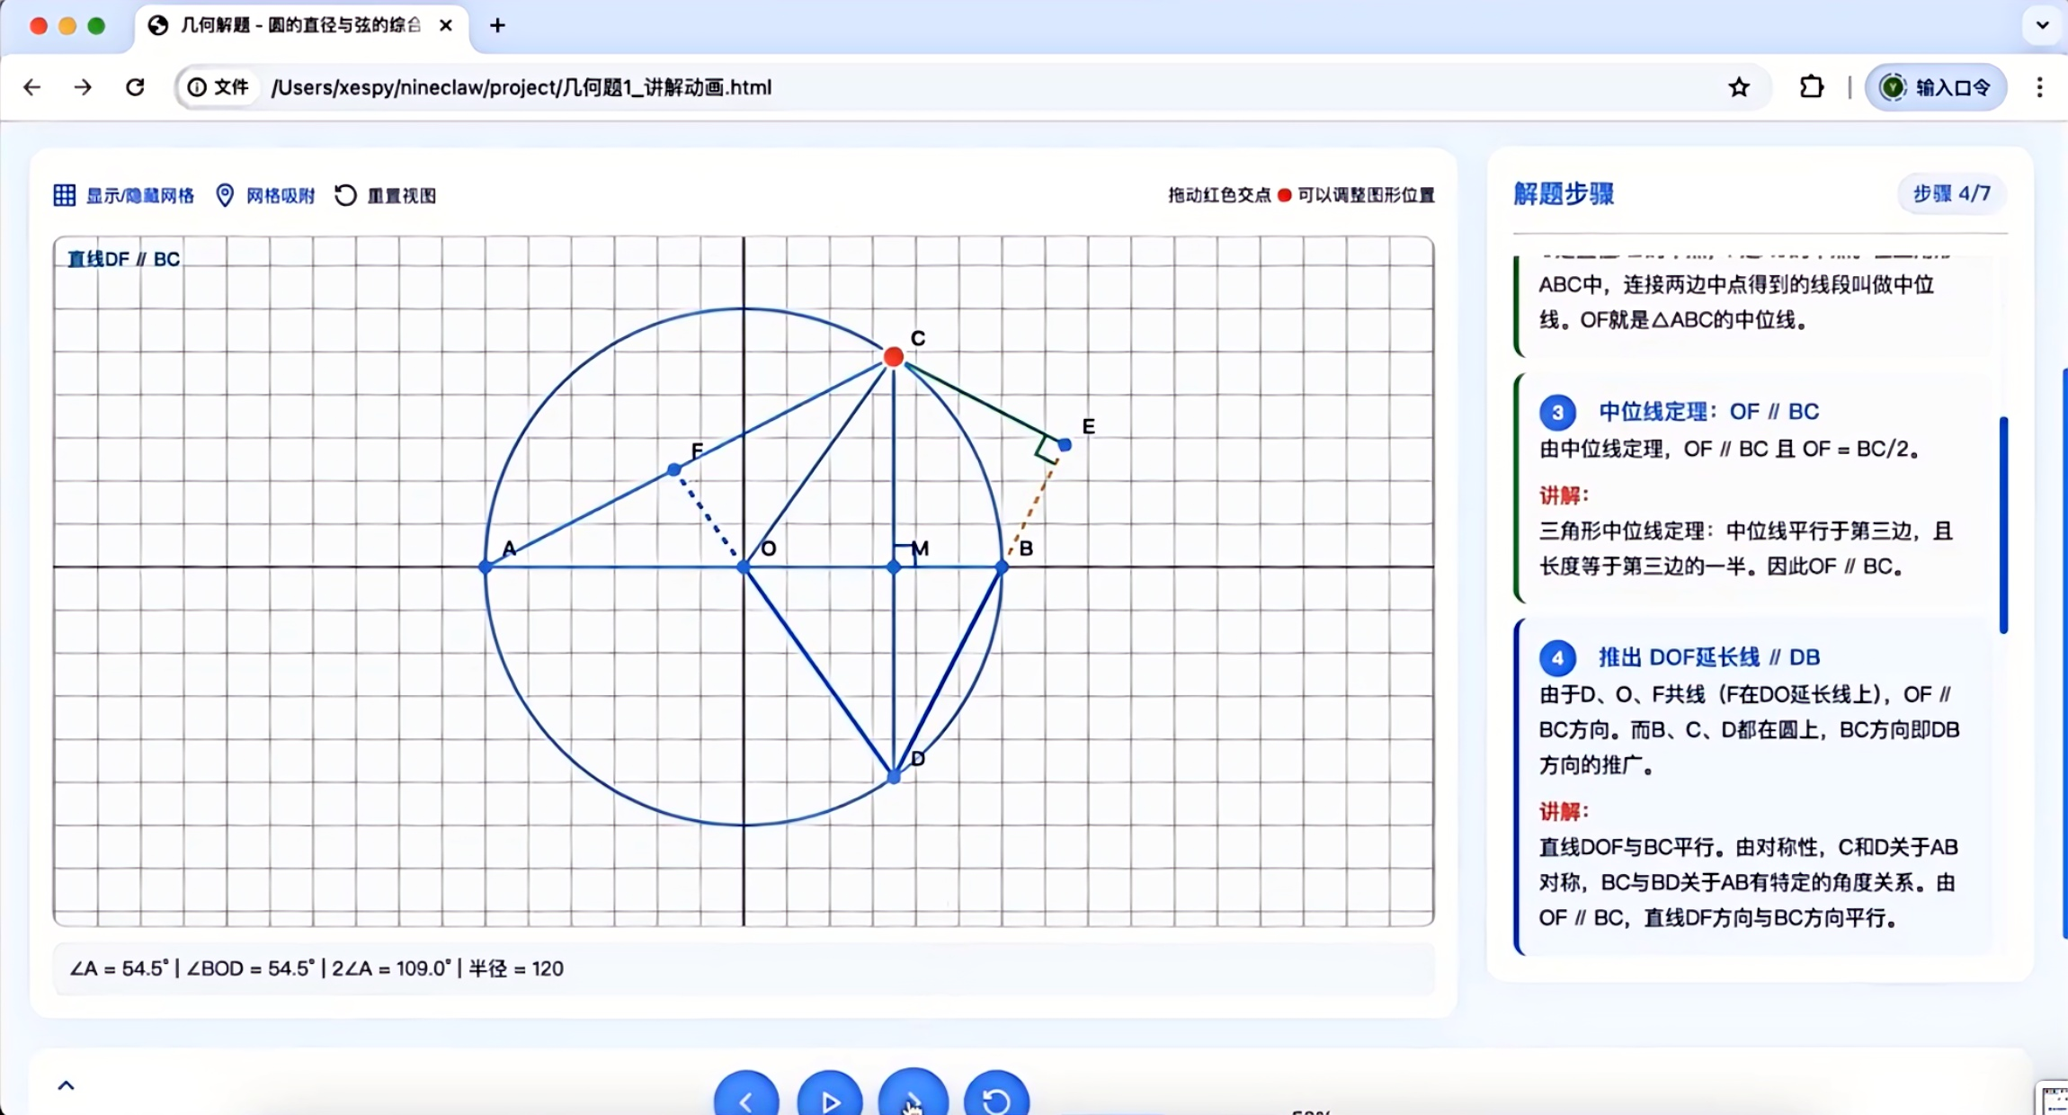Open a new browser tab
The height and width of the screenshot is (1115, 2068).
point(497,25)
